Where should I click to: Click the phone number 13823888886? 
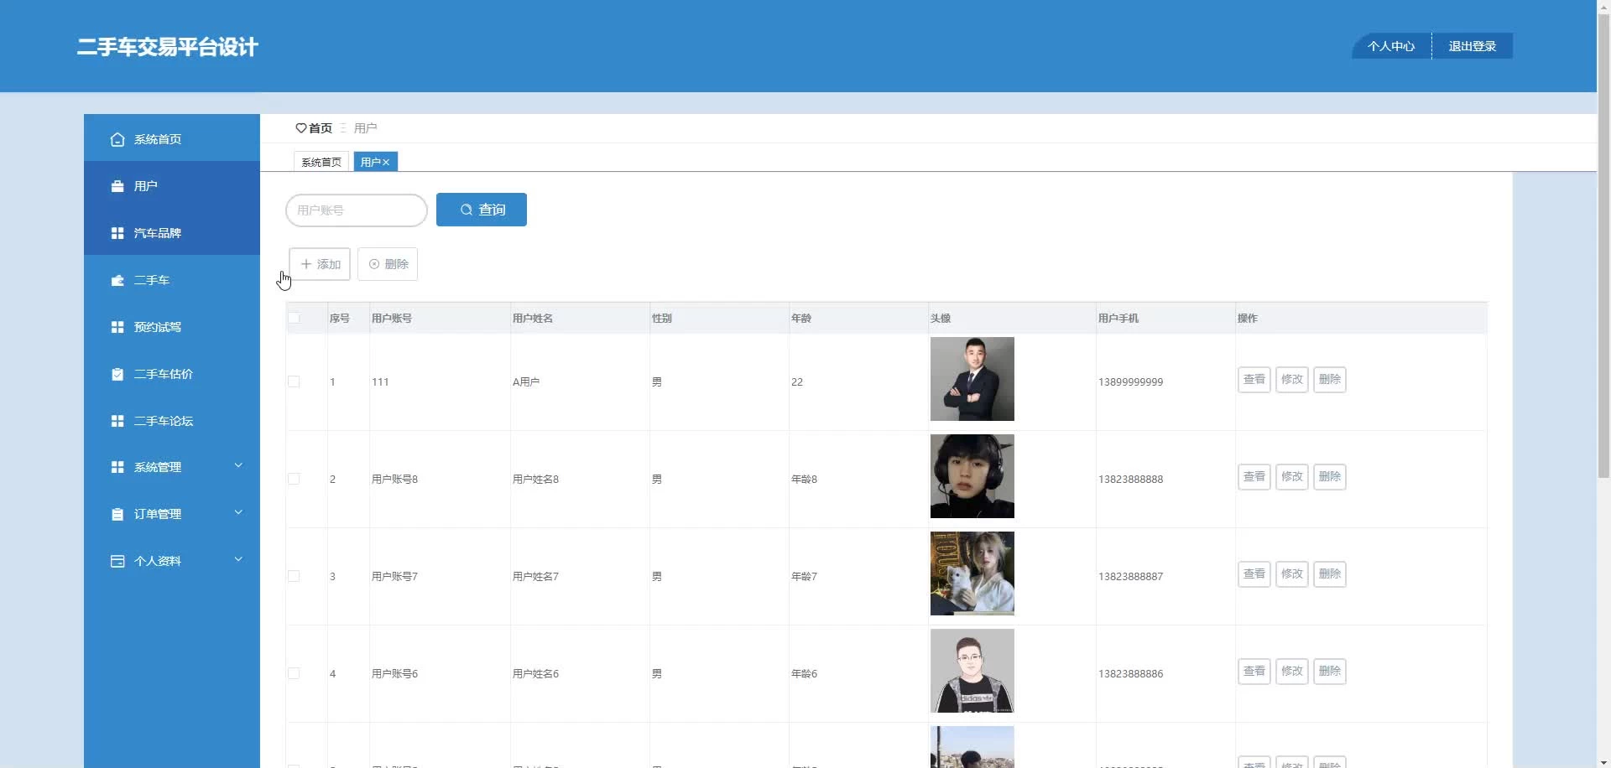(x=1131, y=674)
